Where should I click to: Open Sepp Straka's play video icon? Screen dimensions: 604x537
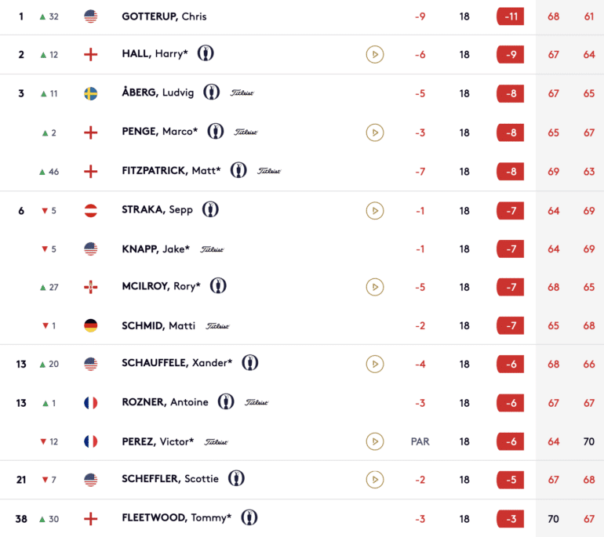coord(374,211)
